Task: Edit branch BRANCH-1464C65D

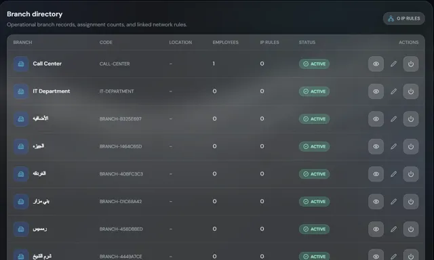Action: [393, 146]
